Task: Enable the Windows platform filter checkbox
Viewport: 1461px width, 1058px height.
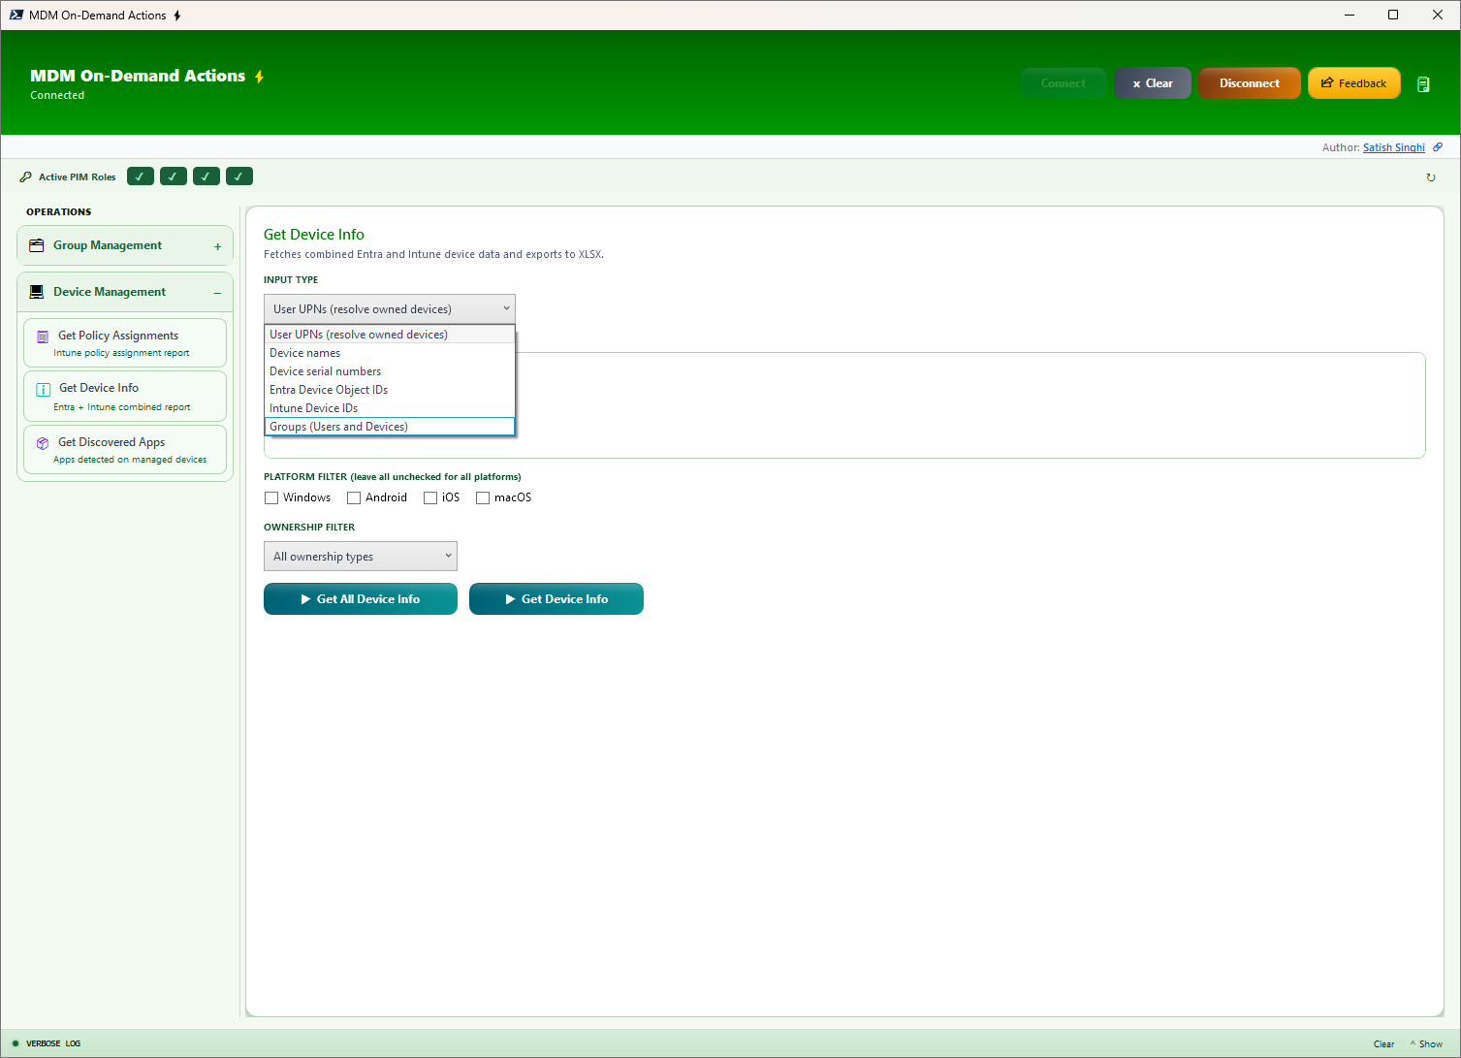Action: (271, 497)
